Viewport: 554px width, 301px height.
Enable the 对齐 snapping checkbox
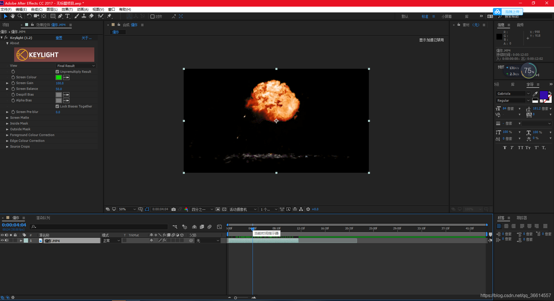click(152, 16)
